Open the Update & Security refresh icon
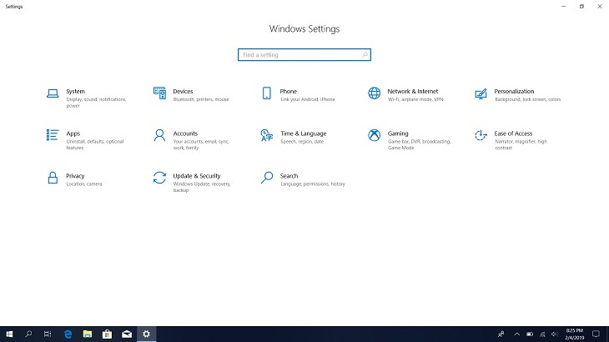This screenshot has height=342, width=609. click(x=159, y=178)
